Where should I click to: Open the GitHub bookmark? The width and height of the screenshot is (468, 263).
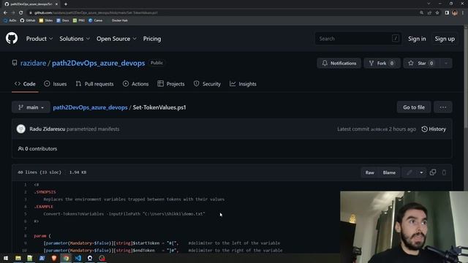(28, 20)
